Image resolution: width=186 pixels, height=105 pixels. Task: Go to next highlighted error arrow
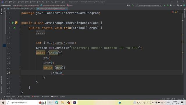click(x=182, y=12)
